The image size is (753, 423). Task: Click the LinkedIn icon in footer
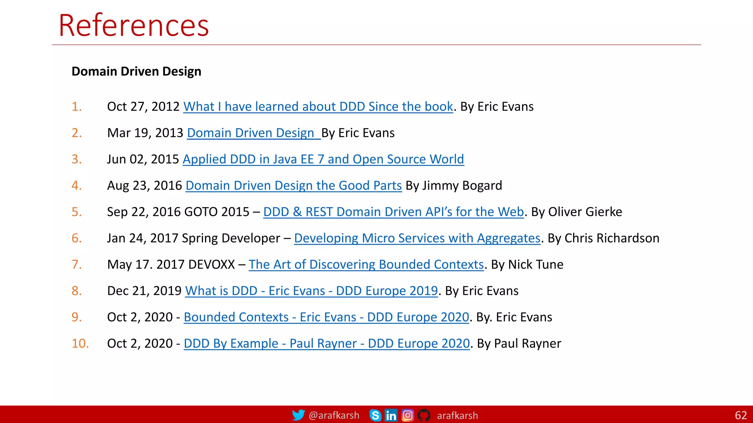391,415
